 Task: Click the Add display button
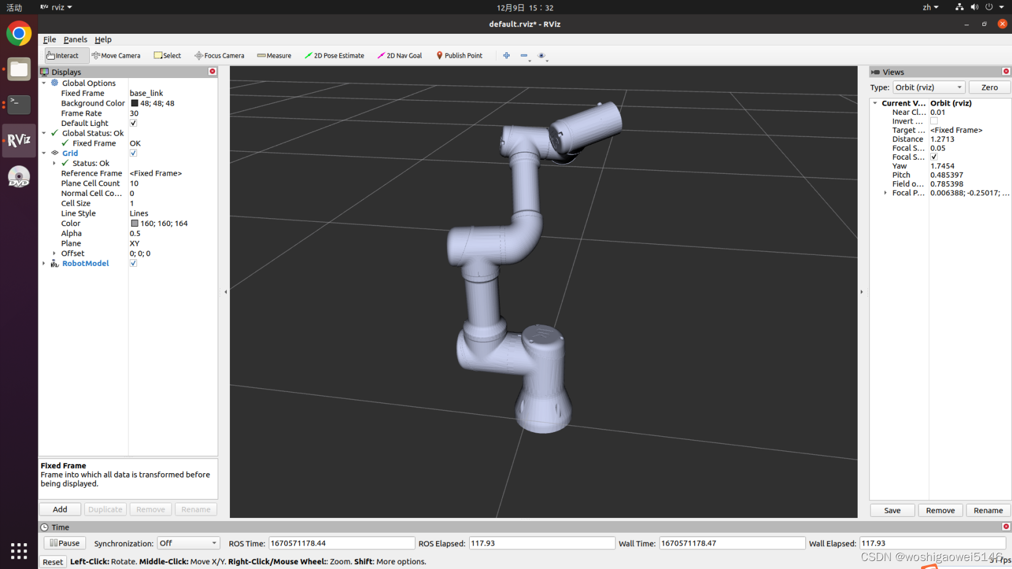60,509
